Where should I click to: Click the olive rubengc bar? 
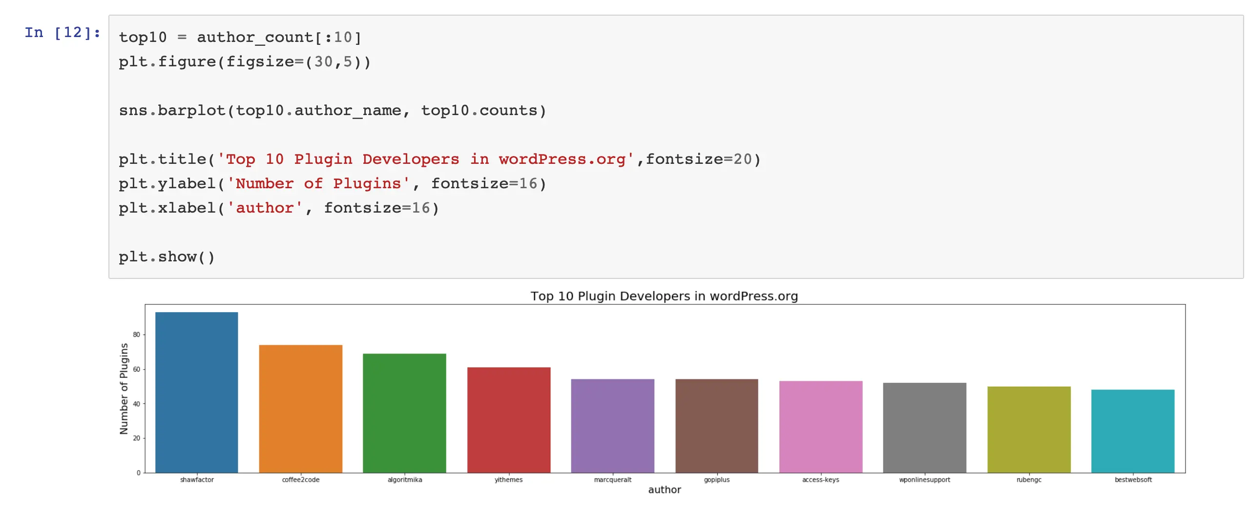click(1029, 430)
